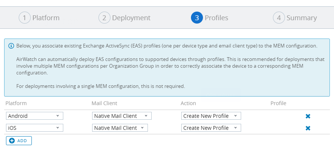Screen dimensions: 334x156
Task: Click the plus icon inside the Add button
Action: click(x=12, y=141)
